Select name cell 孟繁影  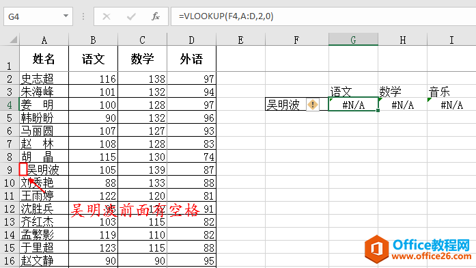point(44,234)
